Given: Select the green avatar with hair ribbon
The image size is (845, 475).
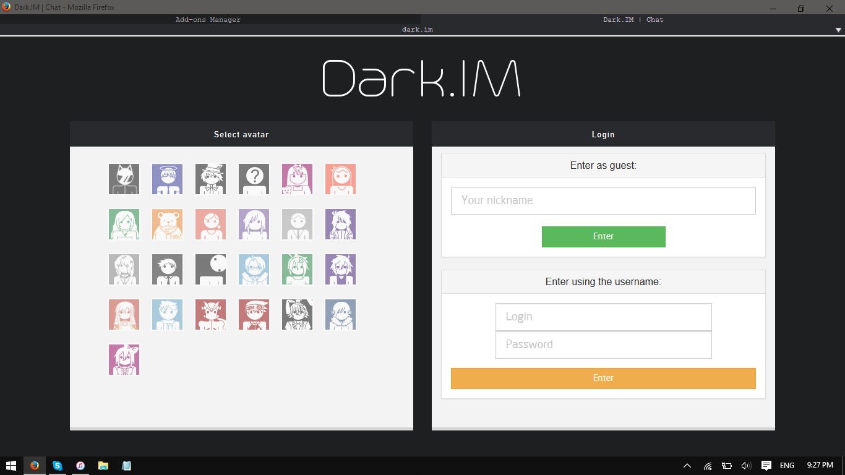Looking at the screenshot, I should coord(297,269).
